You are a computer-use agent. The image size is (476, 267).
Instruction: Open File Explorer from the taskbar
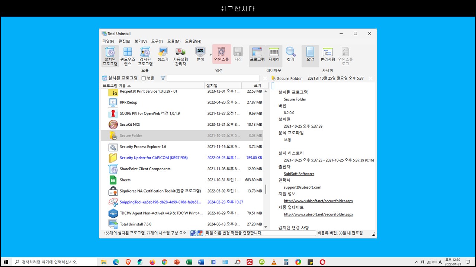(x=104, y=262)
